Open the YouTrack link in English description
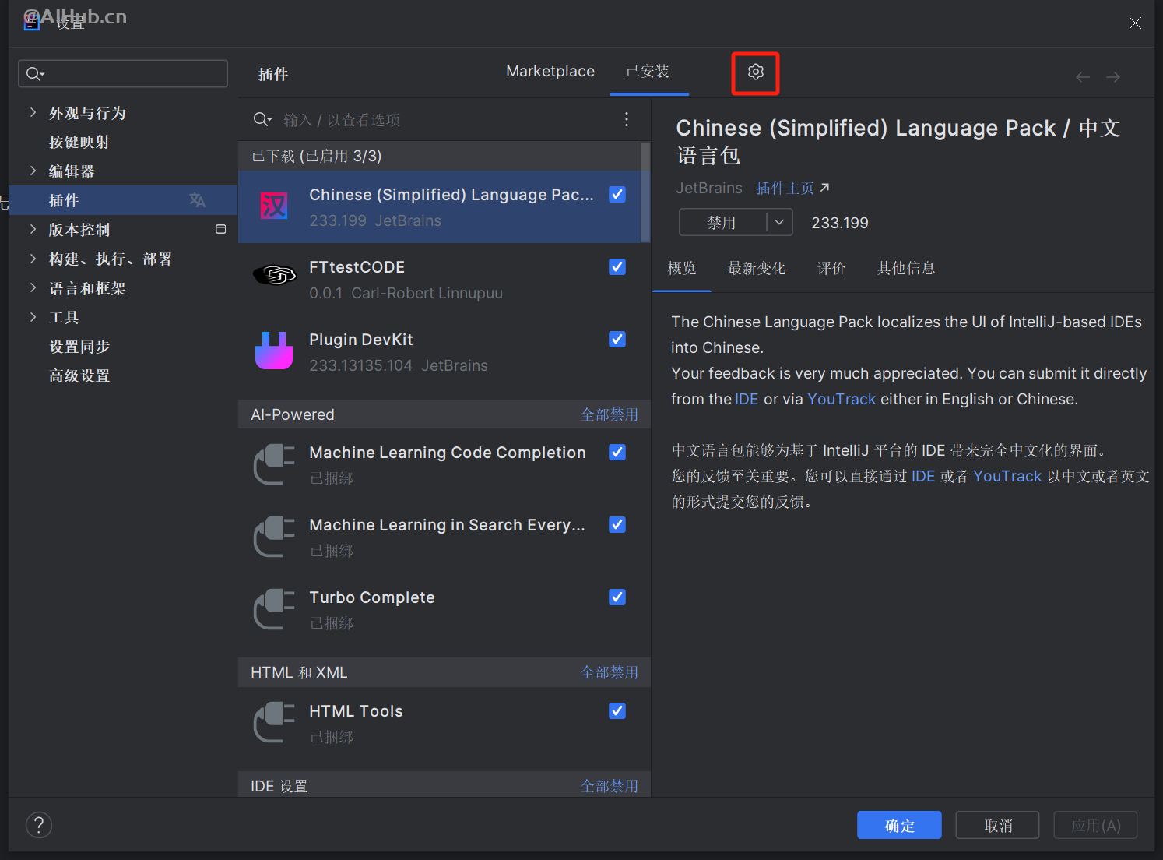 point(842,399)
